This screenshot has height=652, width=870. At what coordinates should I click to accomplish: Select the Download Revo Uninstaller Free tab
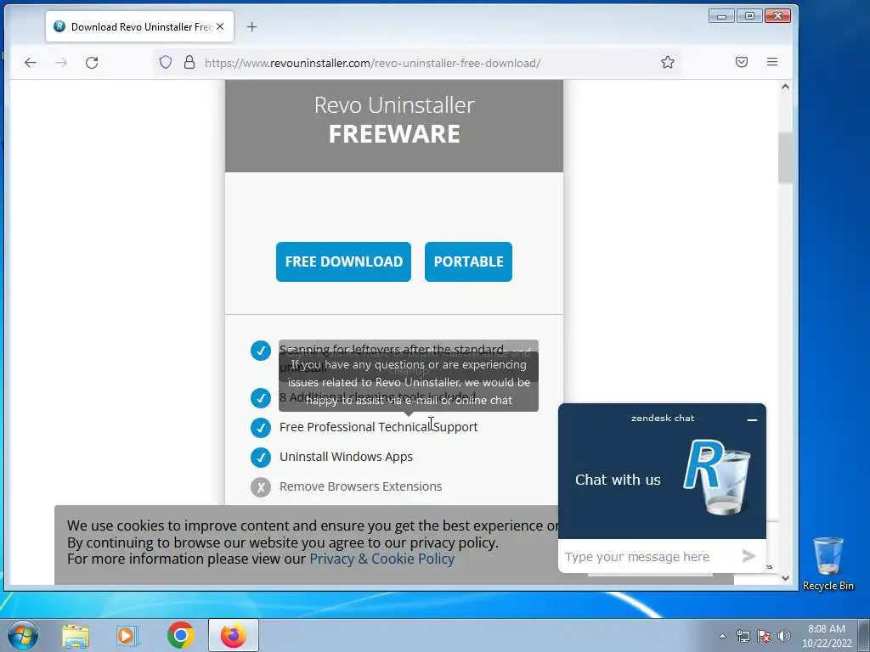tap(140, 26)
